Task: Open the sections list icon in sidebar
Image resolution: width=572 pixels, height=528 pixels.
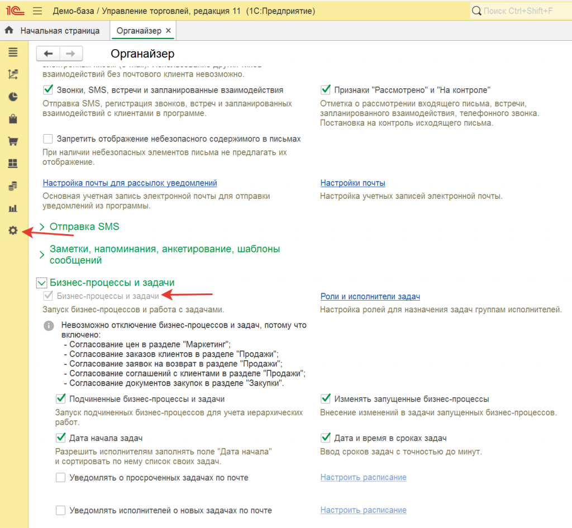Action: 13,52
